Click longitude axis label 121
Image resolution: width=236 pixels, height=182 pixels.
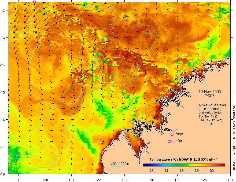[72, 180]
